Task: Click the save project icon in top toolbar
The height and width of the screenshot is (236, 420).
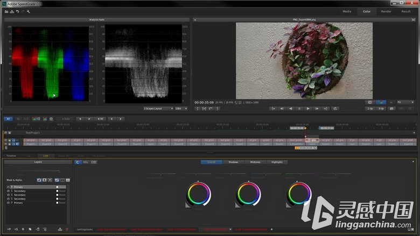Action: (12, 11)
